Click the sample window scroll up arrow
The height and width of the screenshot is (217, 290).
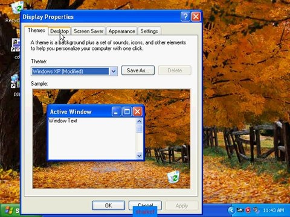(140, 121)
